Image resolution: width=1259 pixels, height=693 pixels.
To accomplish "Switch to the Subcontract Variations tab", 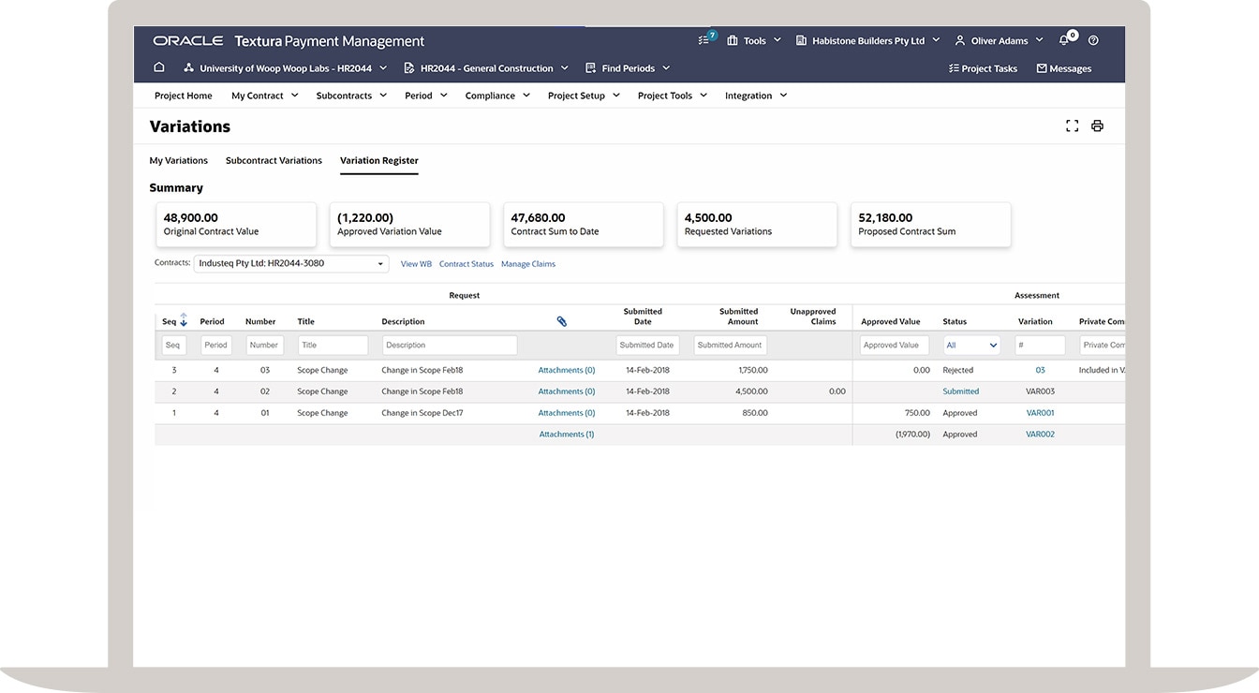I will [274, 159].
